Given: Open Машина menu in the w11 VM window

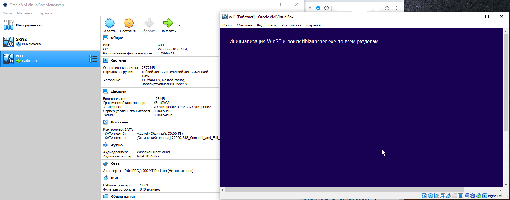Looking at the screenshot, I should 244,25.
